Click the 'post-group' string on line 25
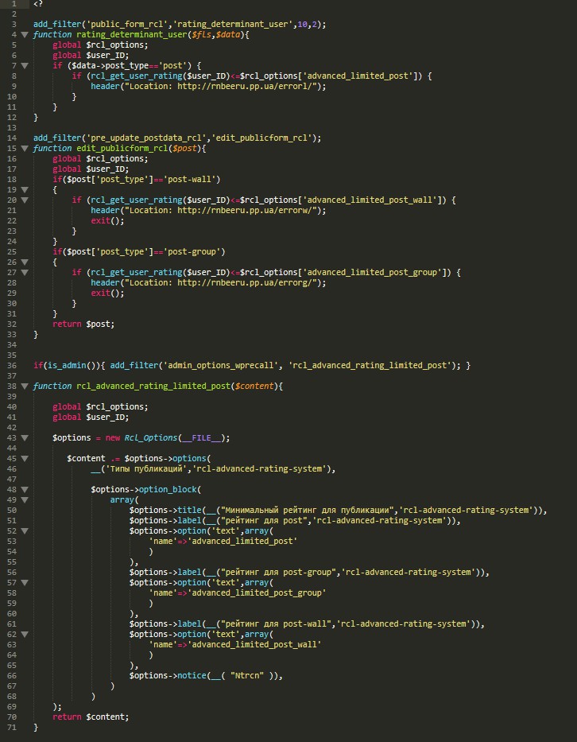The width and height of the screenshot is (577, 742). click(192, 252)
